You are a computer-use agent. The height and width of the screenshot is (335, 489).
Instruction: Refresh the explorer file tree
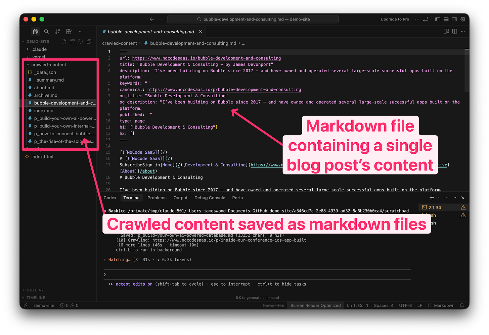[x=81, y=42]
